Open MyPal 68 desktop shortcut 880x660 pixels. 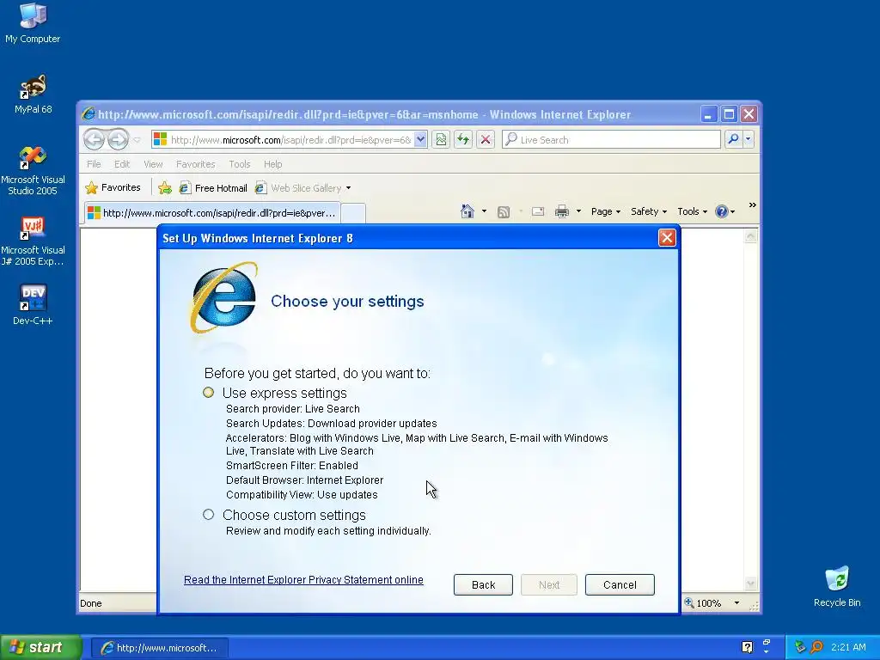(33, 95)
